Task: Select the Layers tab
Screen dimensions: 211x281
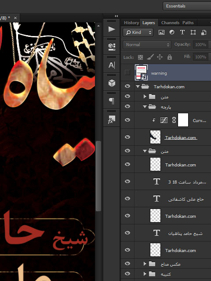Action: click(149, 23)
